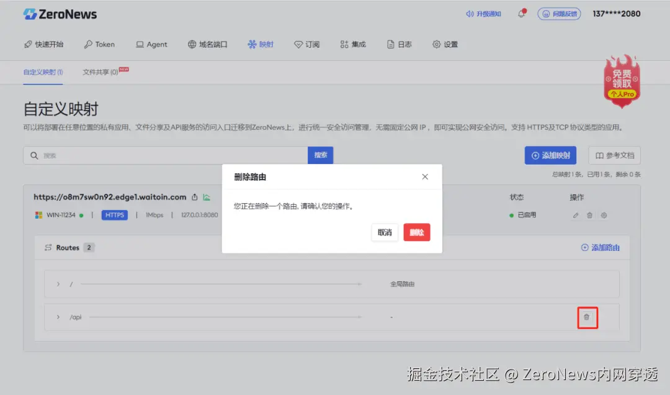Delete the mapping using its trash icon
Screen dimensions: 670x395
[x=590, y=216]
